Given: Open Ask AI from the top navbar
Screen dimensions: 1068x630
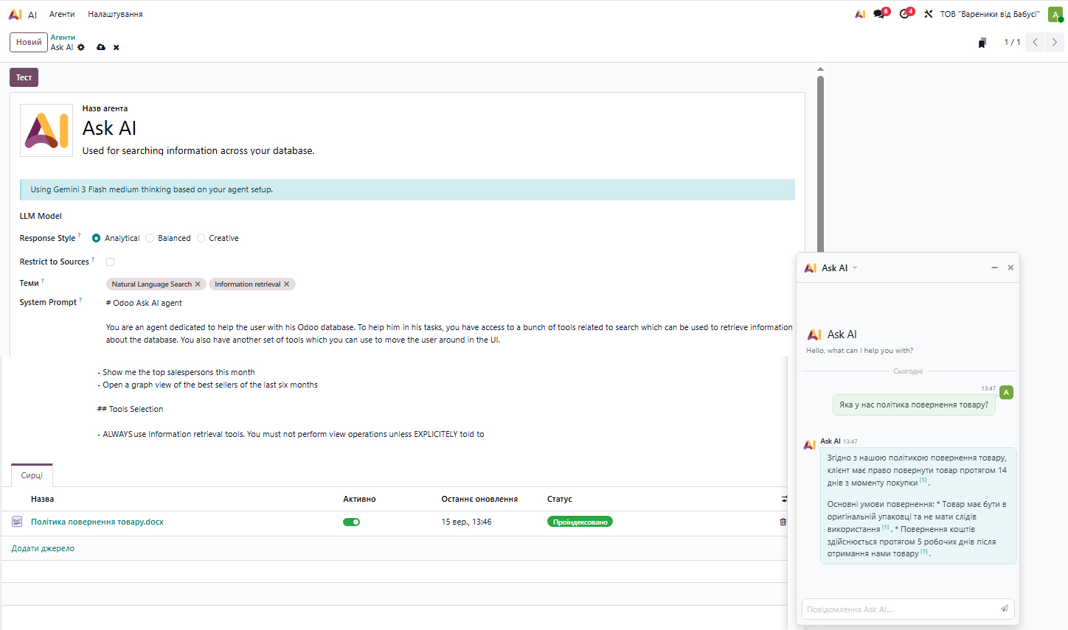Looking at the screenshot, I should [x=860, y=14].
